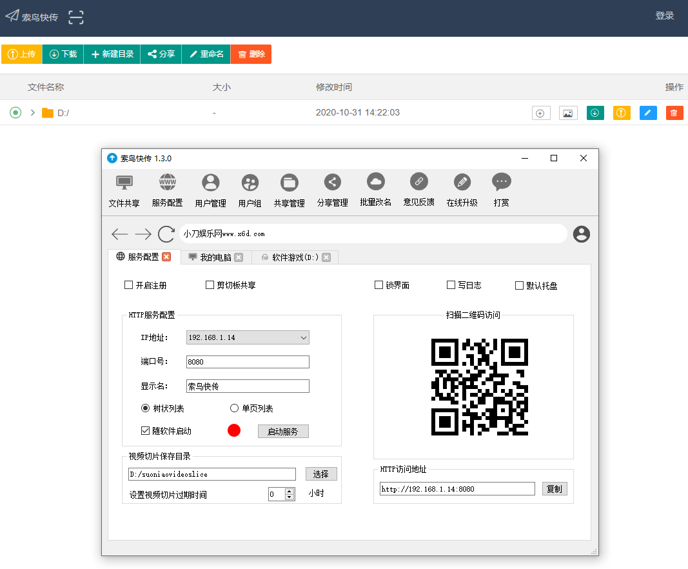Click 复制 to copy HTTP address
This screenshot has width=688, height=569.
click(x=554, y=489)
